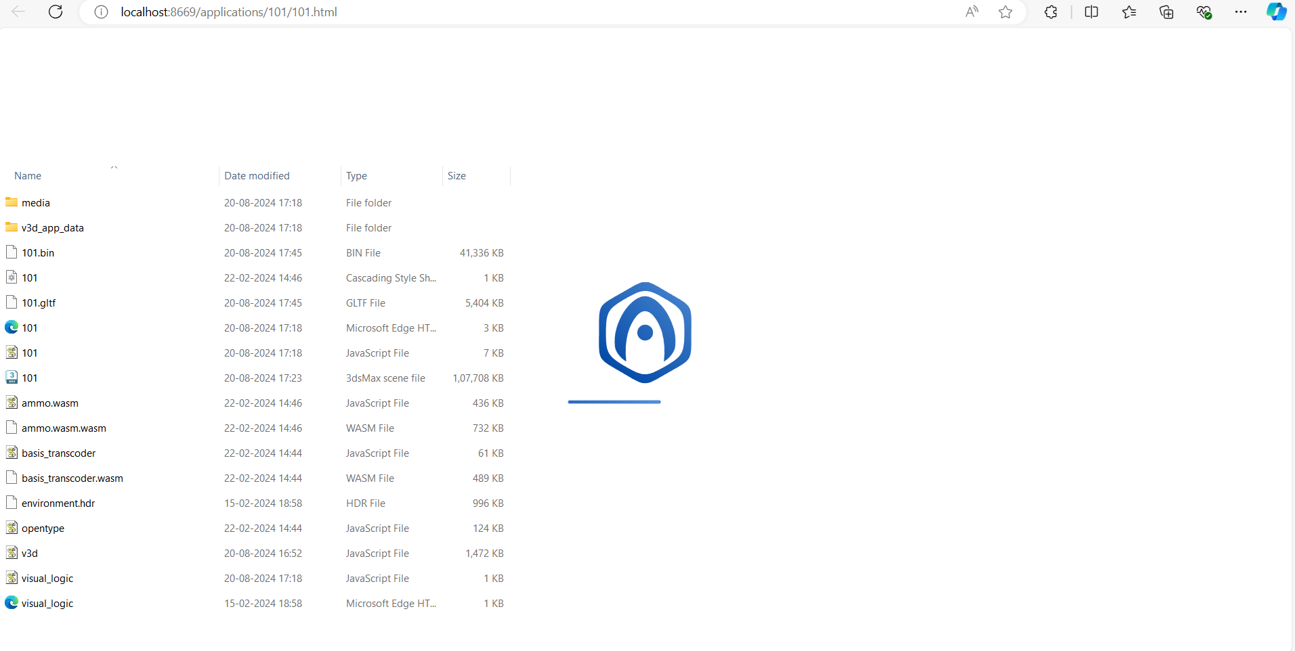Click the 3dsMax scene file type text
1295x651 pixels.
[x=385, y=378]
